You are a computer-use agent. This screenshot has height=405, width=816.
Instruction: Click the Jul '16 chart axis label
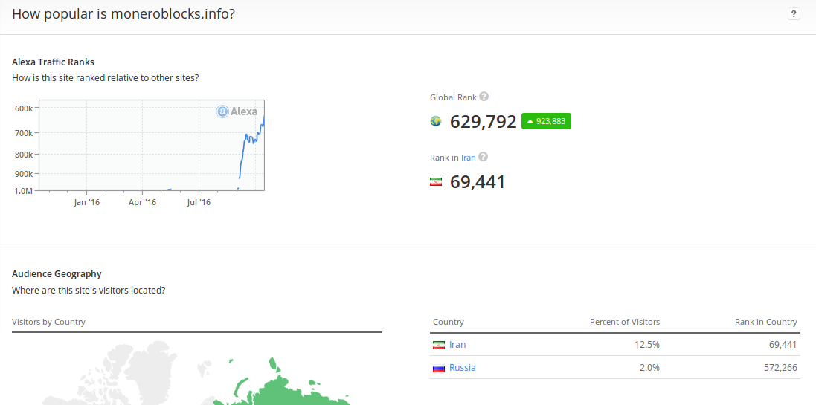point(199,202)
